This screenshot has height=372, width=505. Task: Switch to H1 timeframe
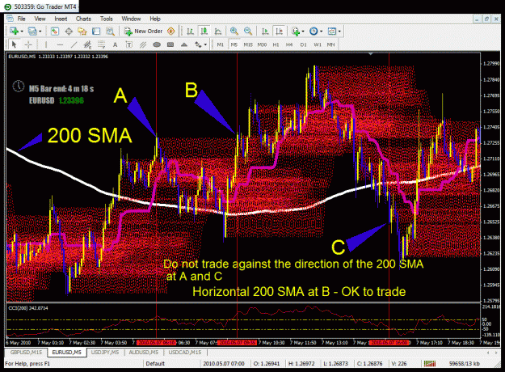point(276,44)
